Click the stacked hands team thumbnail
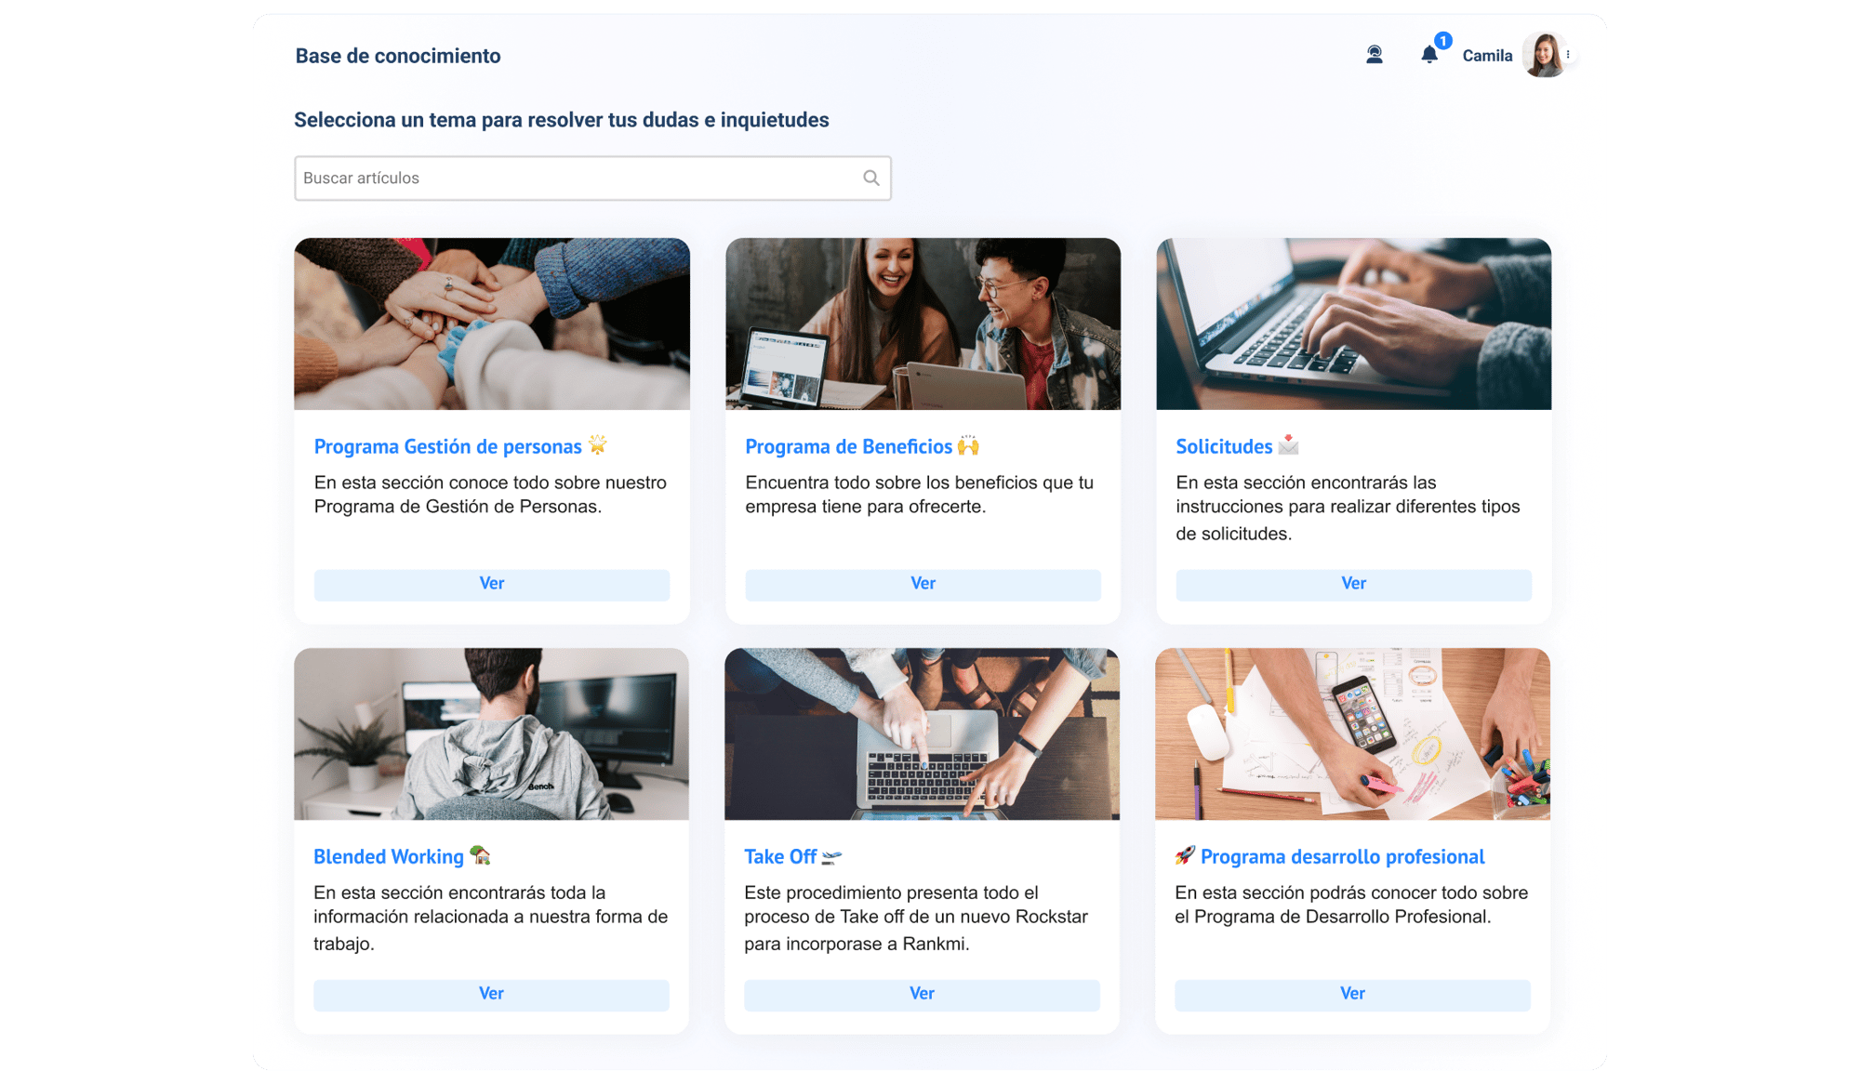This screenshot has height=1084, width=1860. coord(492,324)
